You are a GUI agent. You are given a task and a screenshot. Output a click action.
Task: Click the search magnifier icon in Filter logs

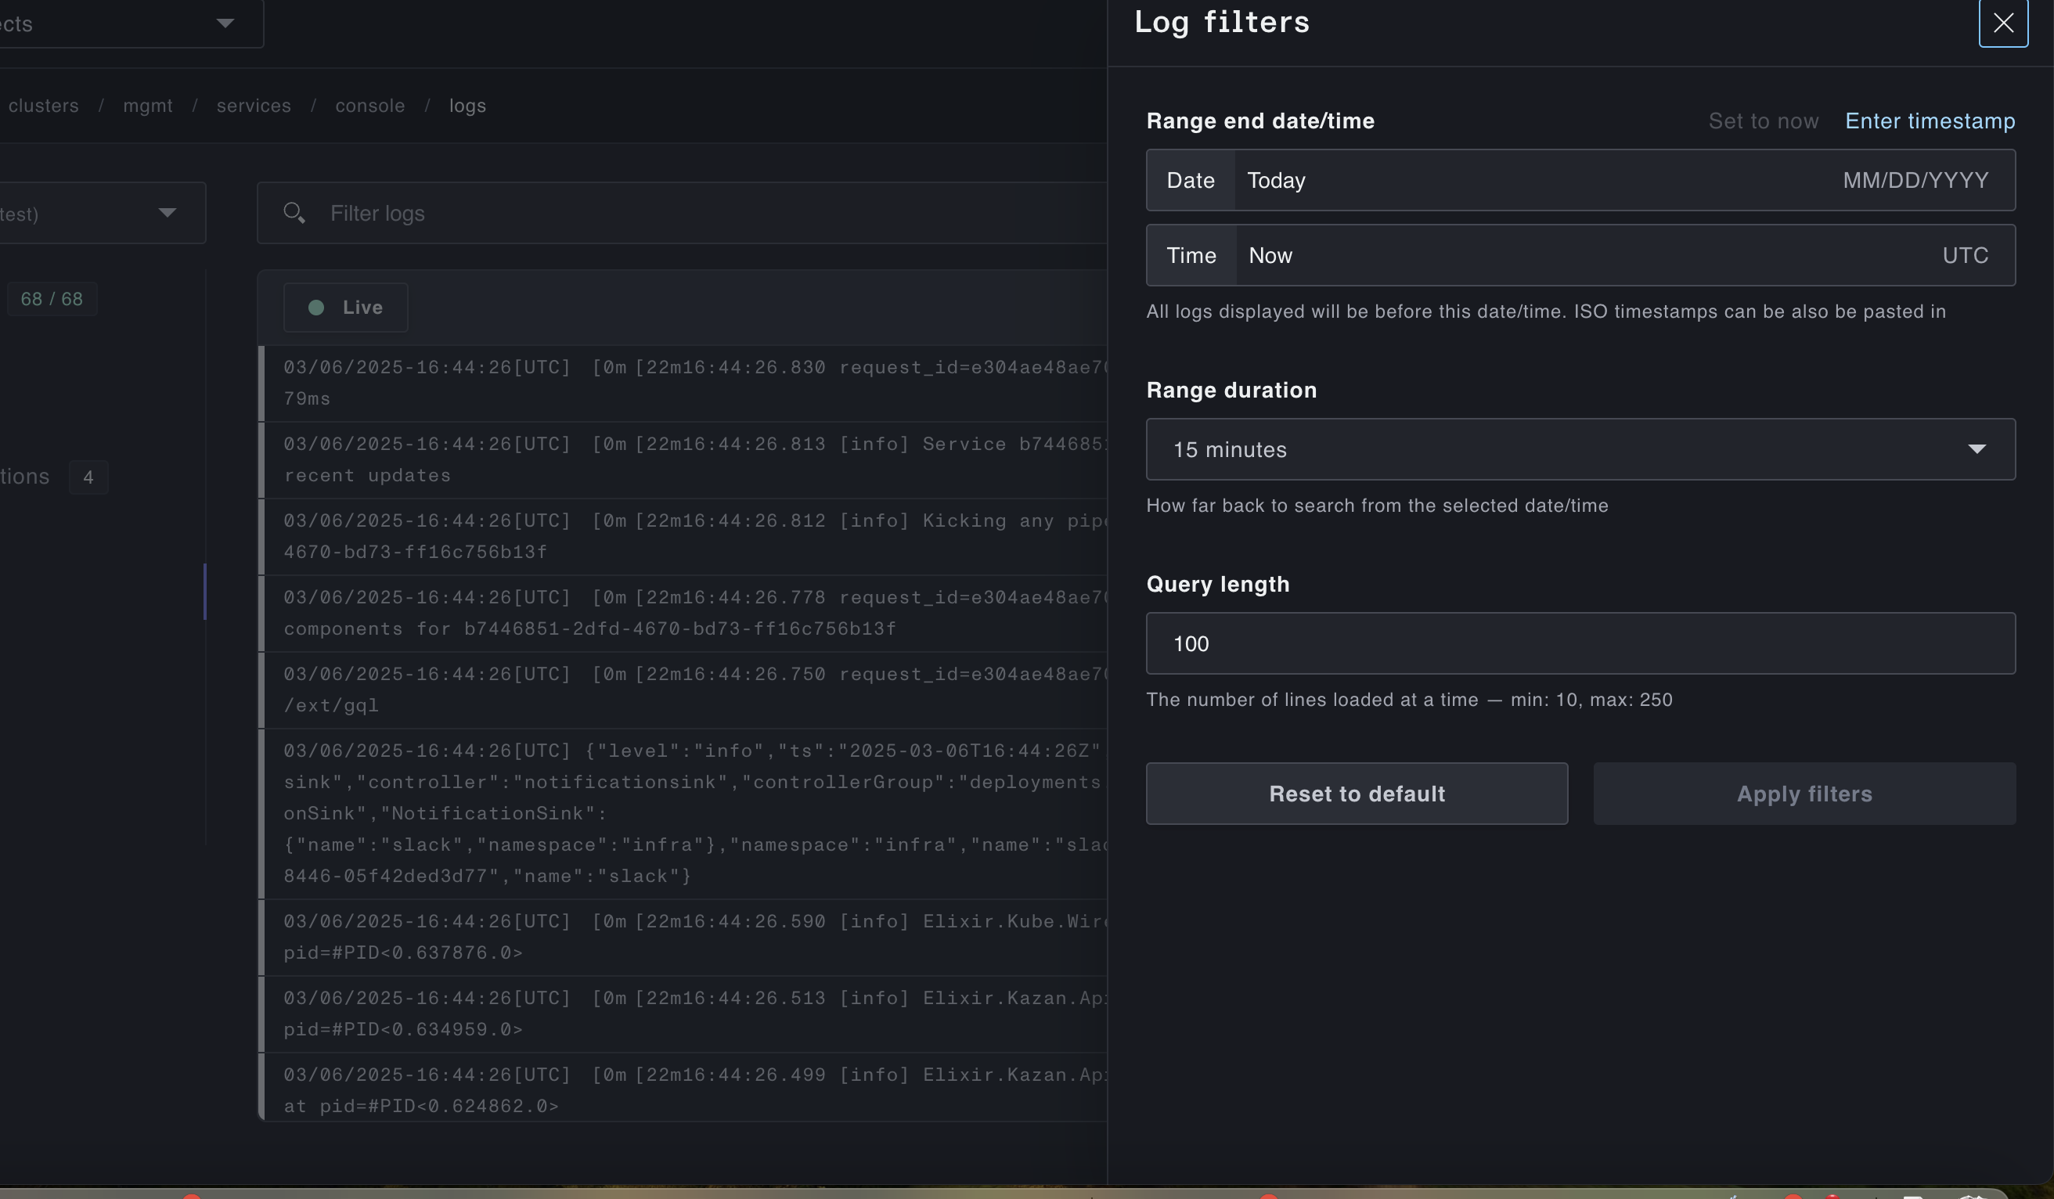click(294, 213)
